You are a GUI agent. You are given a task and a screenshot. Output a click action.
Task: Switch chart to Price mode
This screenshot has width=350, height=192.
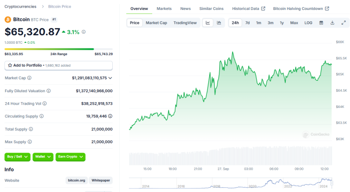click(x=135, y=23)
